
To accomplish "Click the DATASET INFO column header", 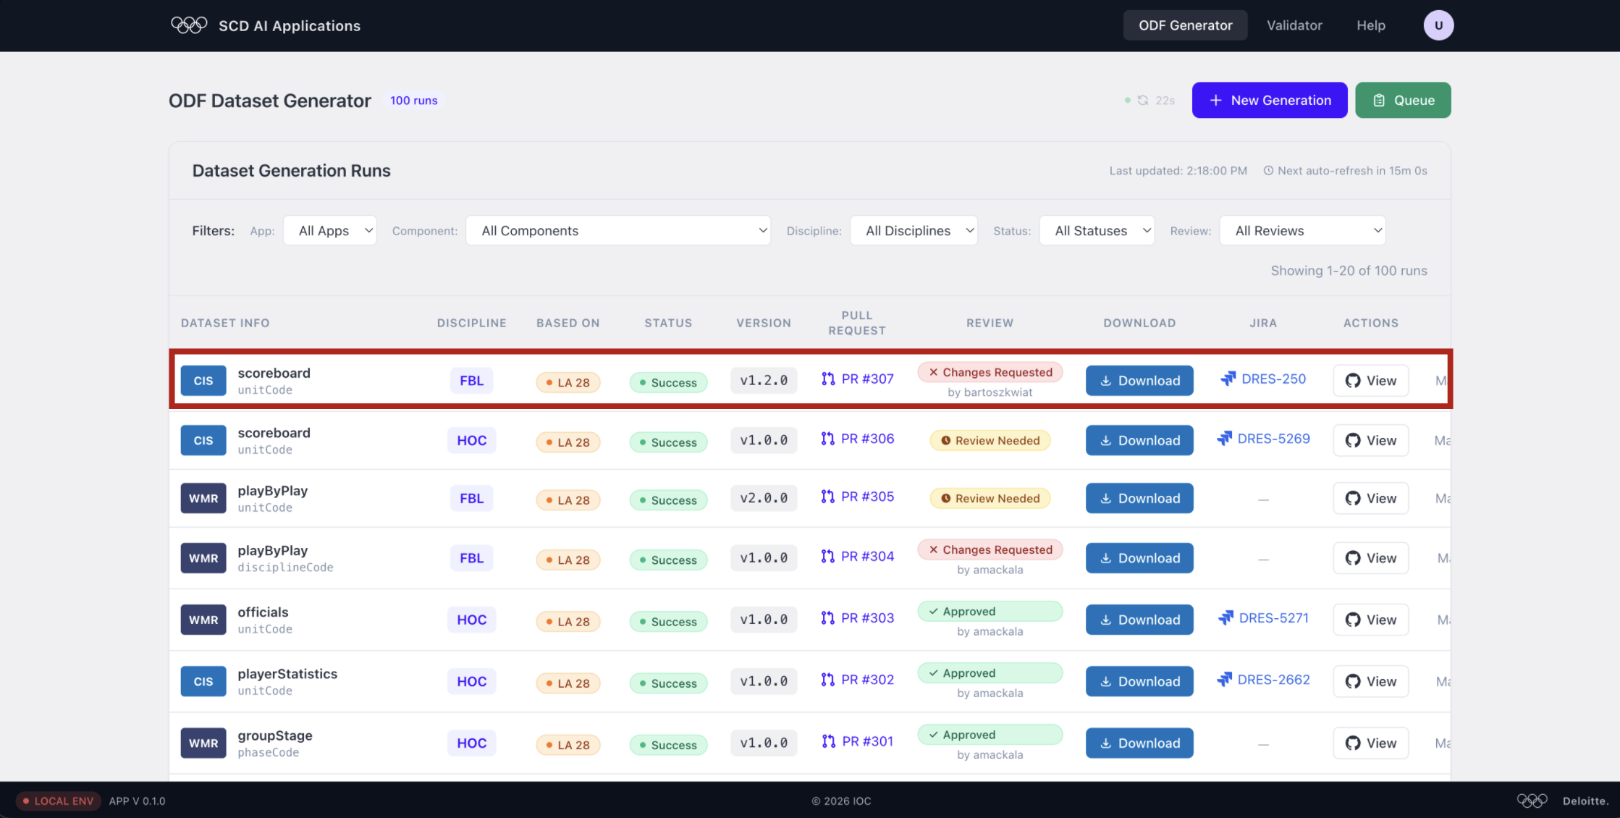I will tap(225, 323).
